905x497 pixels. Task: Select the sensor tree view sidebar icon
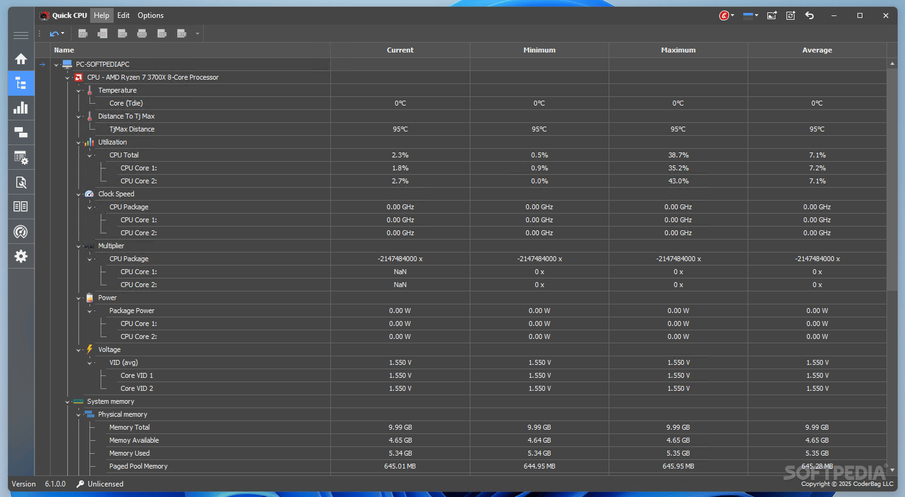point(21,83)
